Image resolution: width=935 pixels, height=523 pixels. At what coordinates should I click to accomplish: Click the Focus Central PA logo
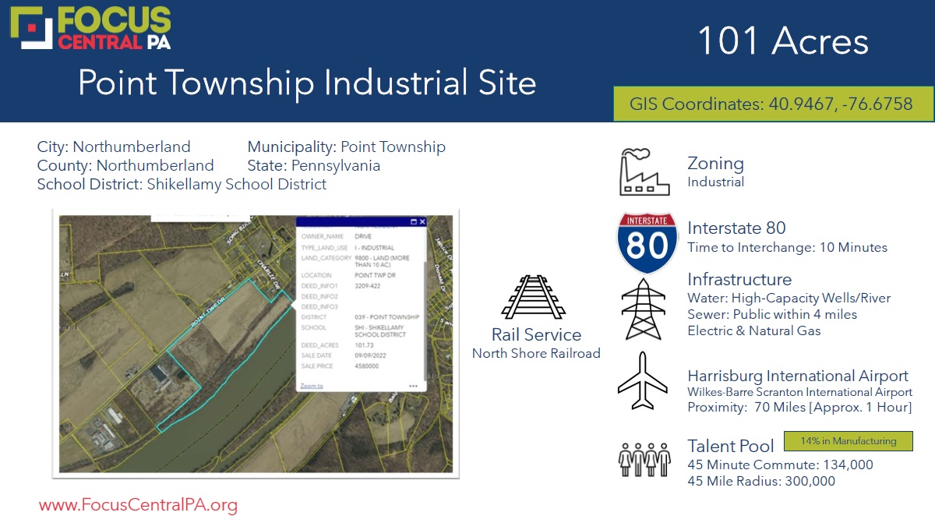pos(90,28)
